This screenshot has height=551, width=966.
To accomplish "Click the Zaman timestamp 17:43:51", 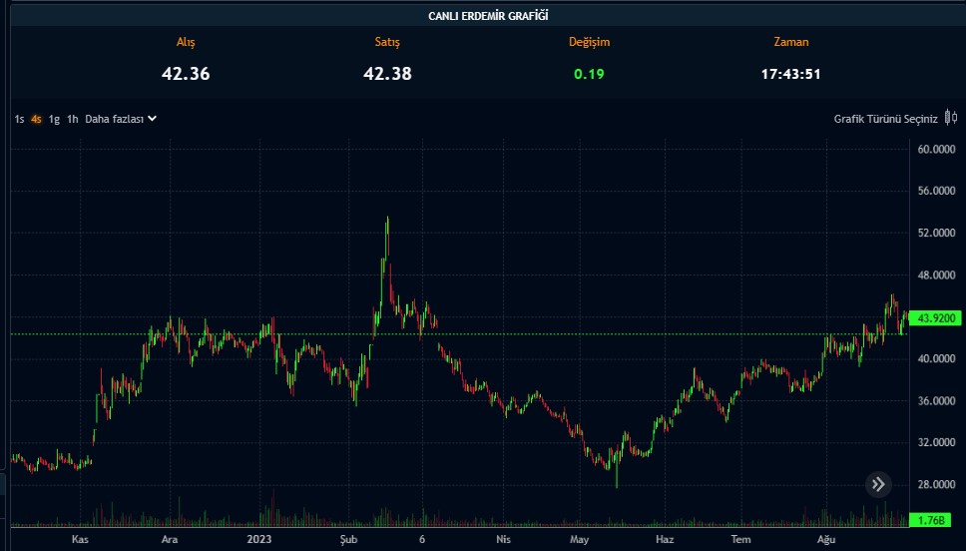I will pos(790,73).
